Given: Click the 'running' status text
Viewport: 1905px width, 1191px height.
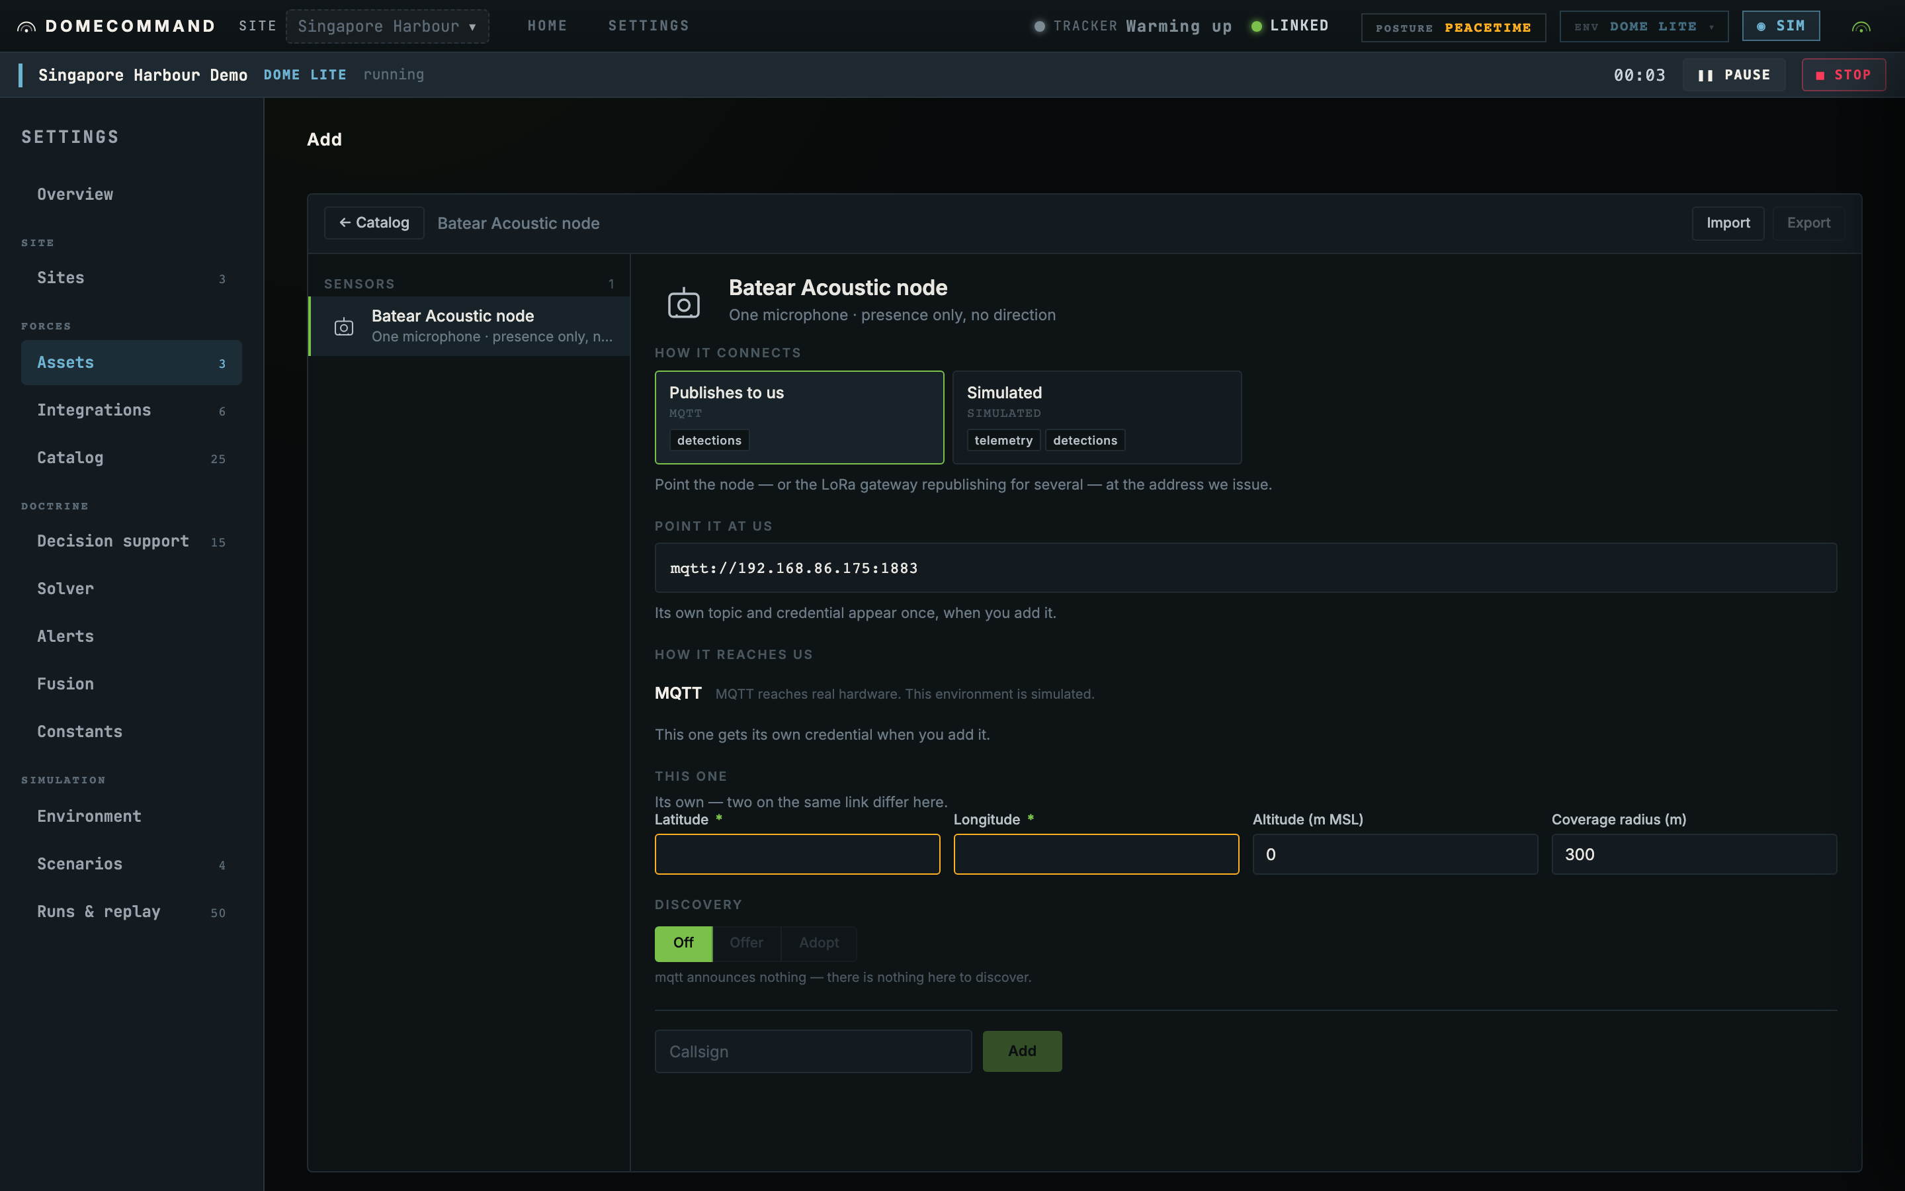Looking at the screenshot, I should click(394, 74).
